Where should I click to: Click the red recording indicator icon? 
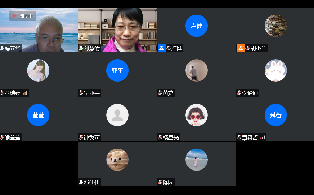tap(14, 16)
